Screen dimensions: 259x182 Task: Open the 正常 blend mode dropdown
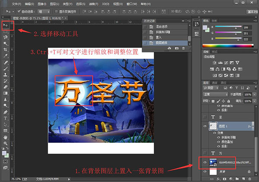click(x=215, y=94)
